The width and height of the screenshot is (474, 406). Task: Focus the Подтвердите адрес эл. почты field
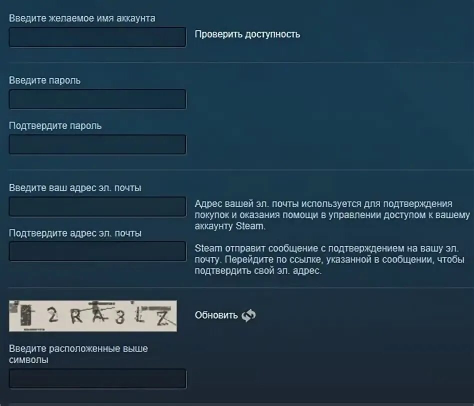click(x=97, y=251)
